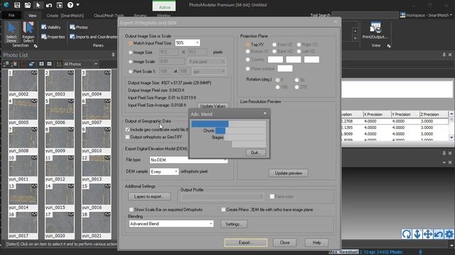Click Quit in the Adv. Blend dialog
The width and height of the screenshot is (455, 255).
click(x=255, y=152)
